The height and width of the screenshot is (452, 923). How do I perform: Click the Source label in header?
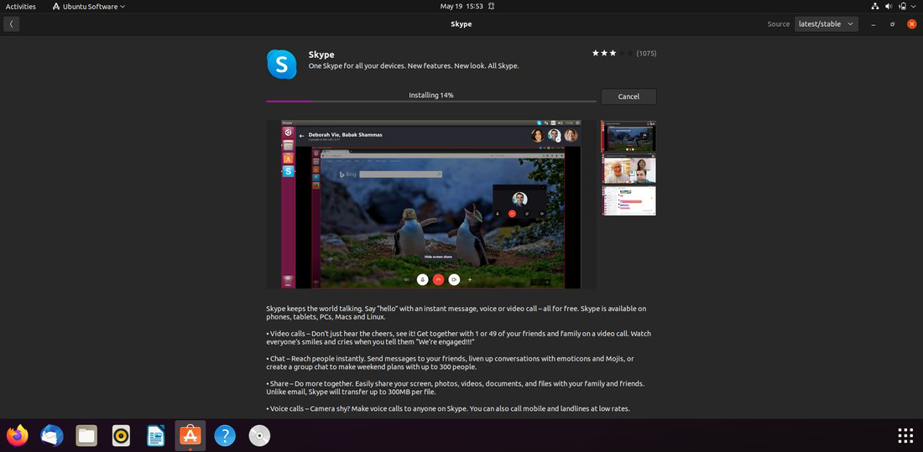(778, 24)
